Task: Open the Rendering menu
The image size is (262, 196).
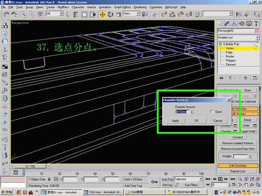Action: tap(140, 7)
